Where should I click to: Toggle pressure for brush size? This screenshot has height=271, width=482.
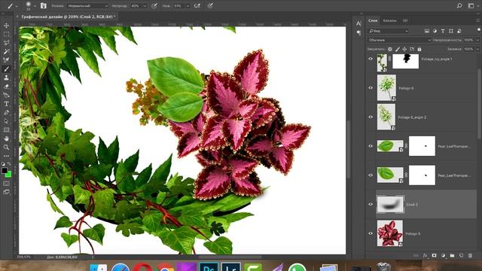tap(210, 5)
